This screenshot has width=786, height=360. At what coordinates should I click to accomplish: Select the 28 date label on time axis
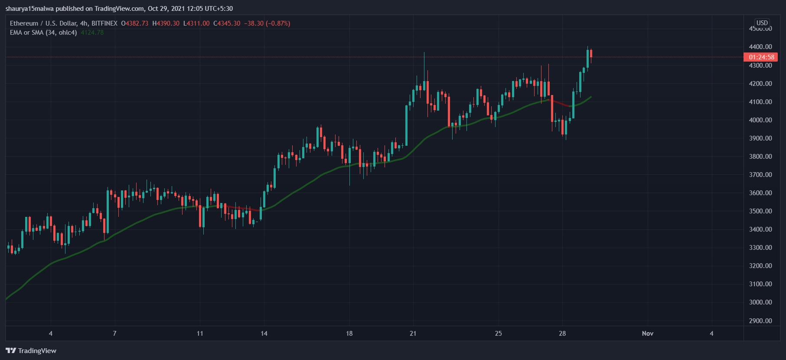click(x=562, y=333)
